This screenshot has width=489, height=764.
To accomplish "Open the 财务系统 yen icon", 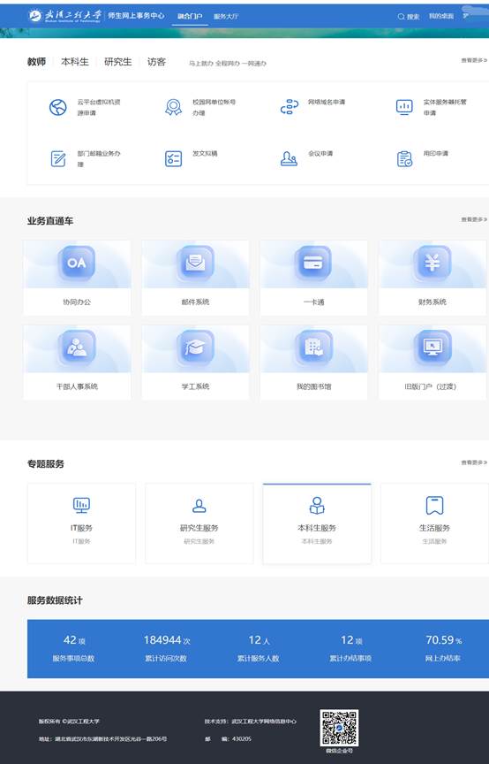I will point(433,264).
